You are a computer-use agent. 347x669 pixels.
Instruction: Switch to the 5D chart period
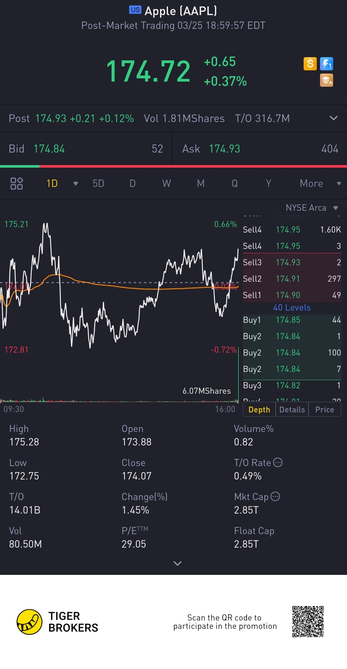click(x=98, y=183)
